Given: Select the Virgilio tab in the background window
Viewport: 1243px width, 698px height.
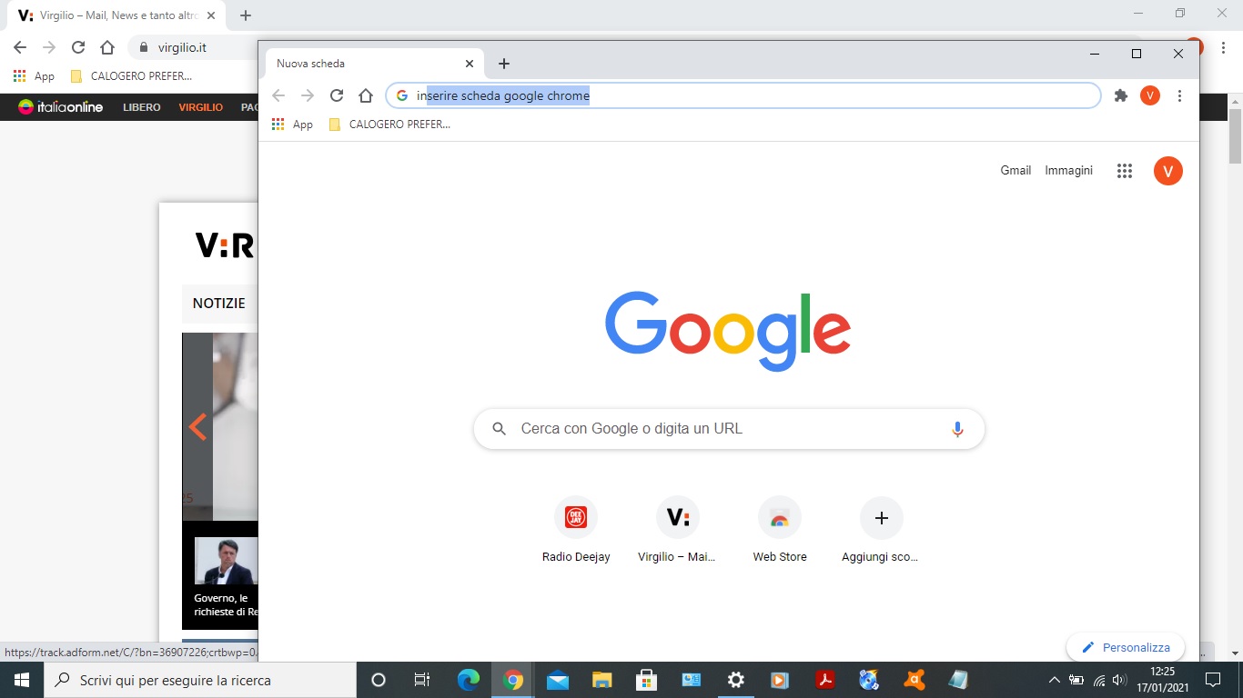Looking at the screenshot, I should point(118,15).
